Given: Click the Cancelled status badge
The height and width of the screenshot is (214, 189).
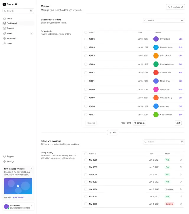Looking at the screenshot, I should tap(170, 204).
